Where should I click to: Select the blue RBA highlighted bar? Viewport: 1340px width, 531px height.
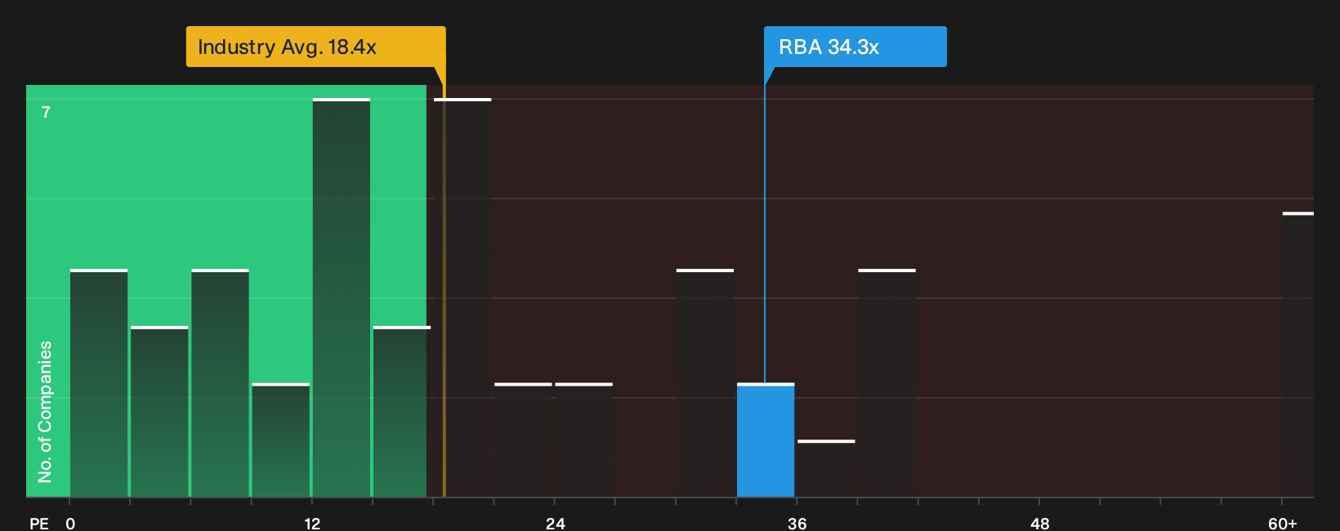click(766, 440)
